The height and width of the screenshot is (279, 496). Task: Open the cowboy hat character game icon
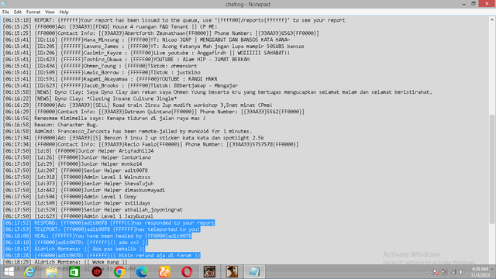[x=232, y=272]
